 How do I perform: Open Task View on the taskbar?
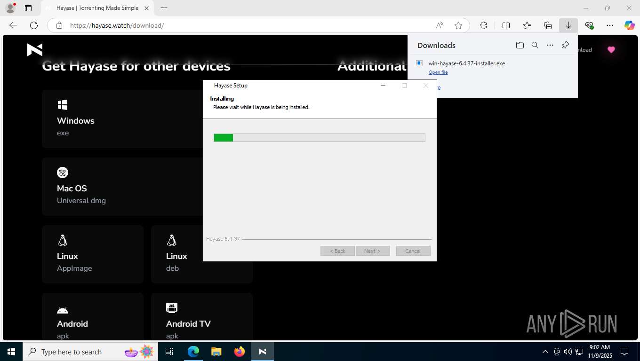(x=169, y=352)
